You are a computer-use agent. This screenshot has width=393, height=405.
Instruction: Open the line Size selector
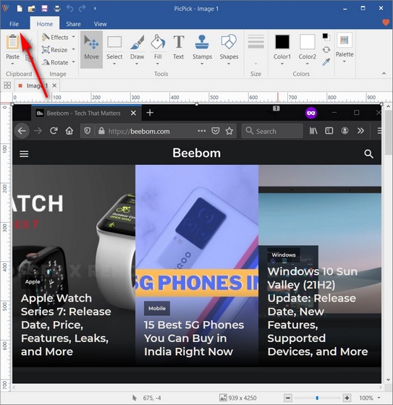coord(255,49)
